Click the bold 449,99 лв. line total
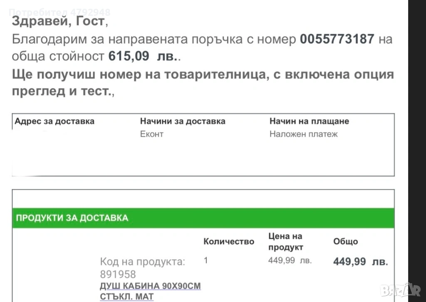The width and height of the screenshot is (426, 302). 360,262
